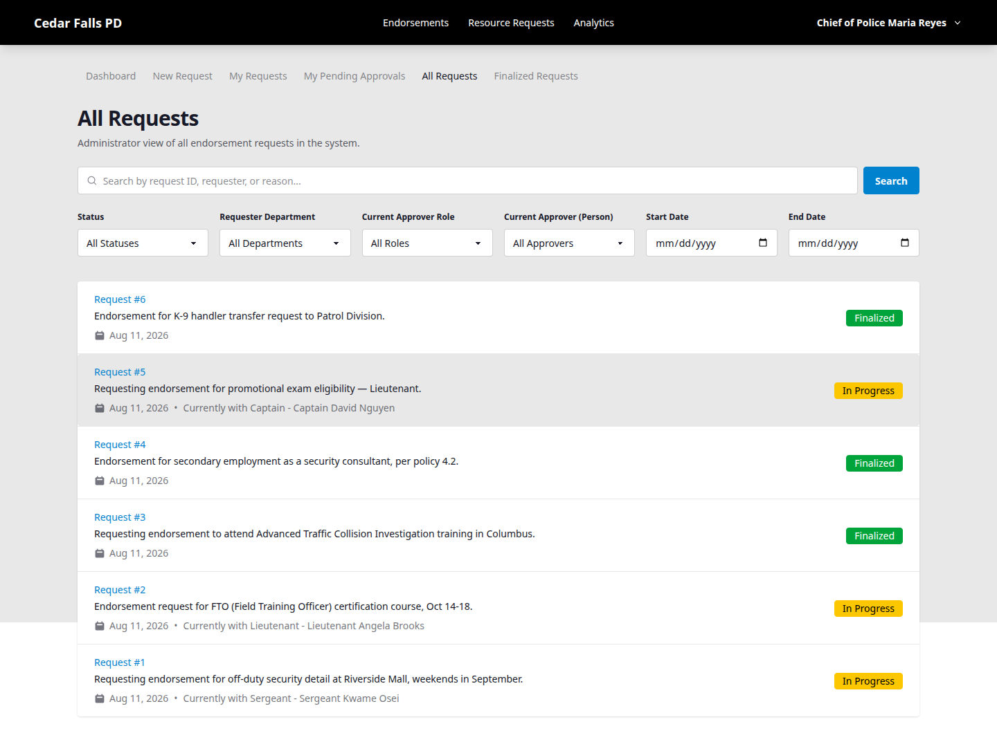
Task: Click the search magnifier icon in search box
Action: [92, 180]
